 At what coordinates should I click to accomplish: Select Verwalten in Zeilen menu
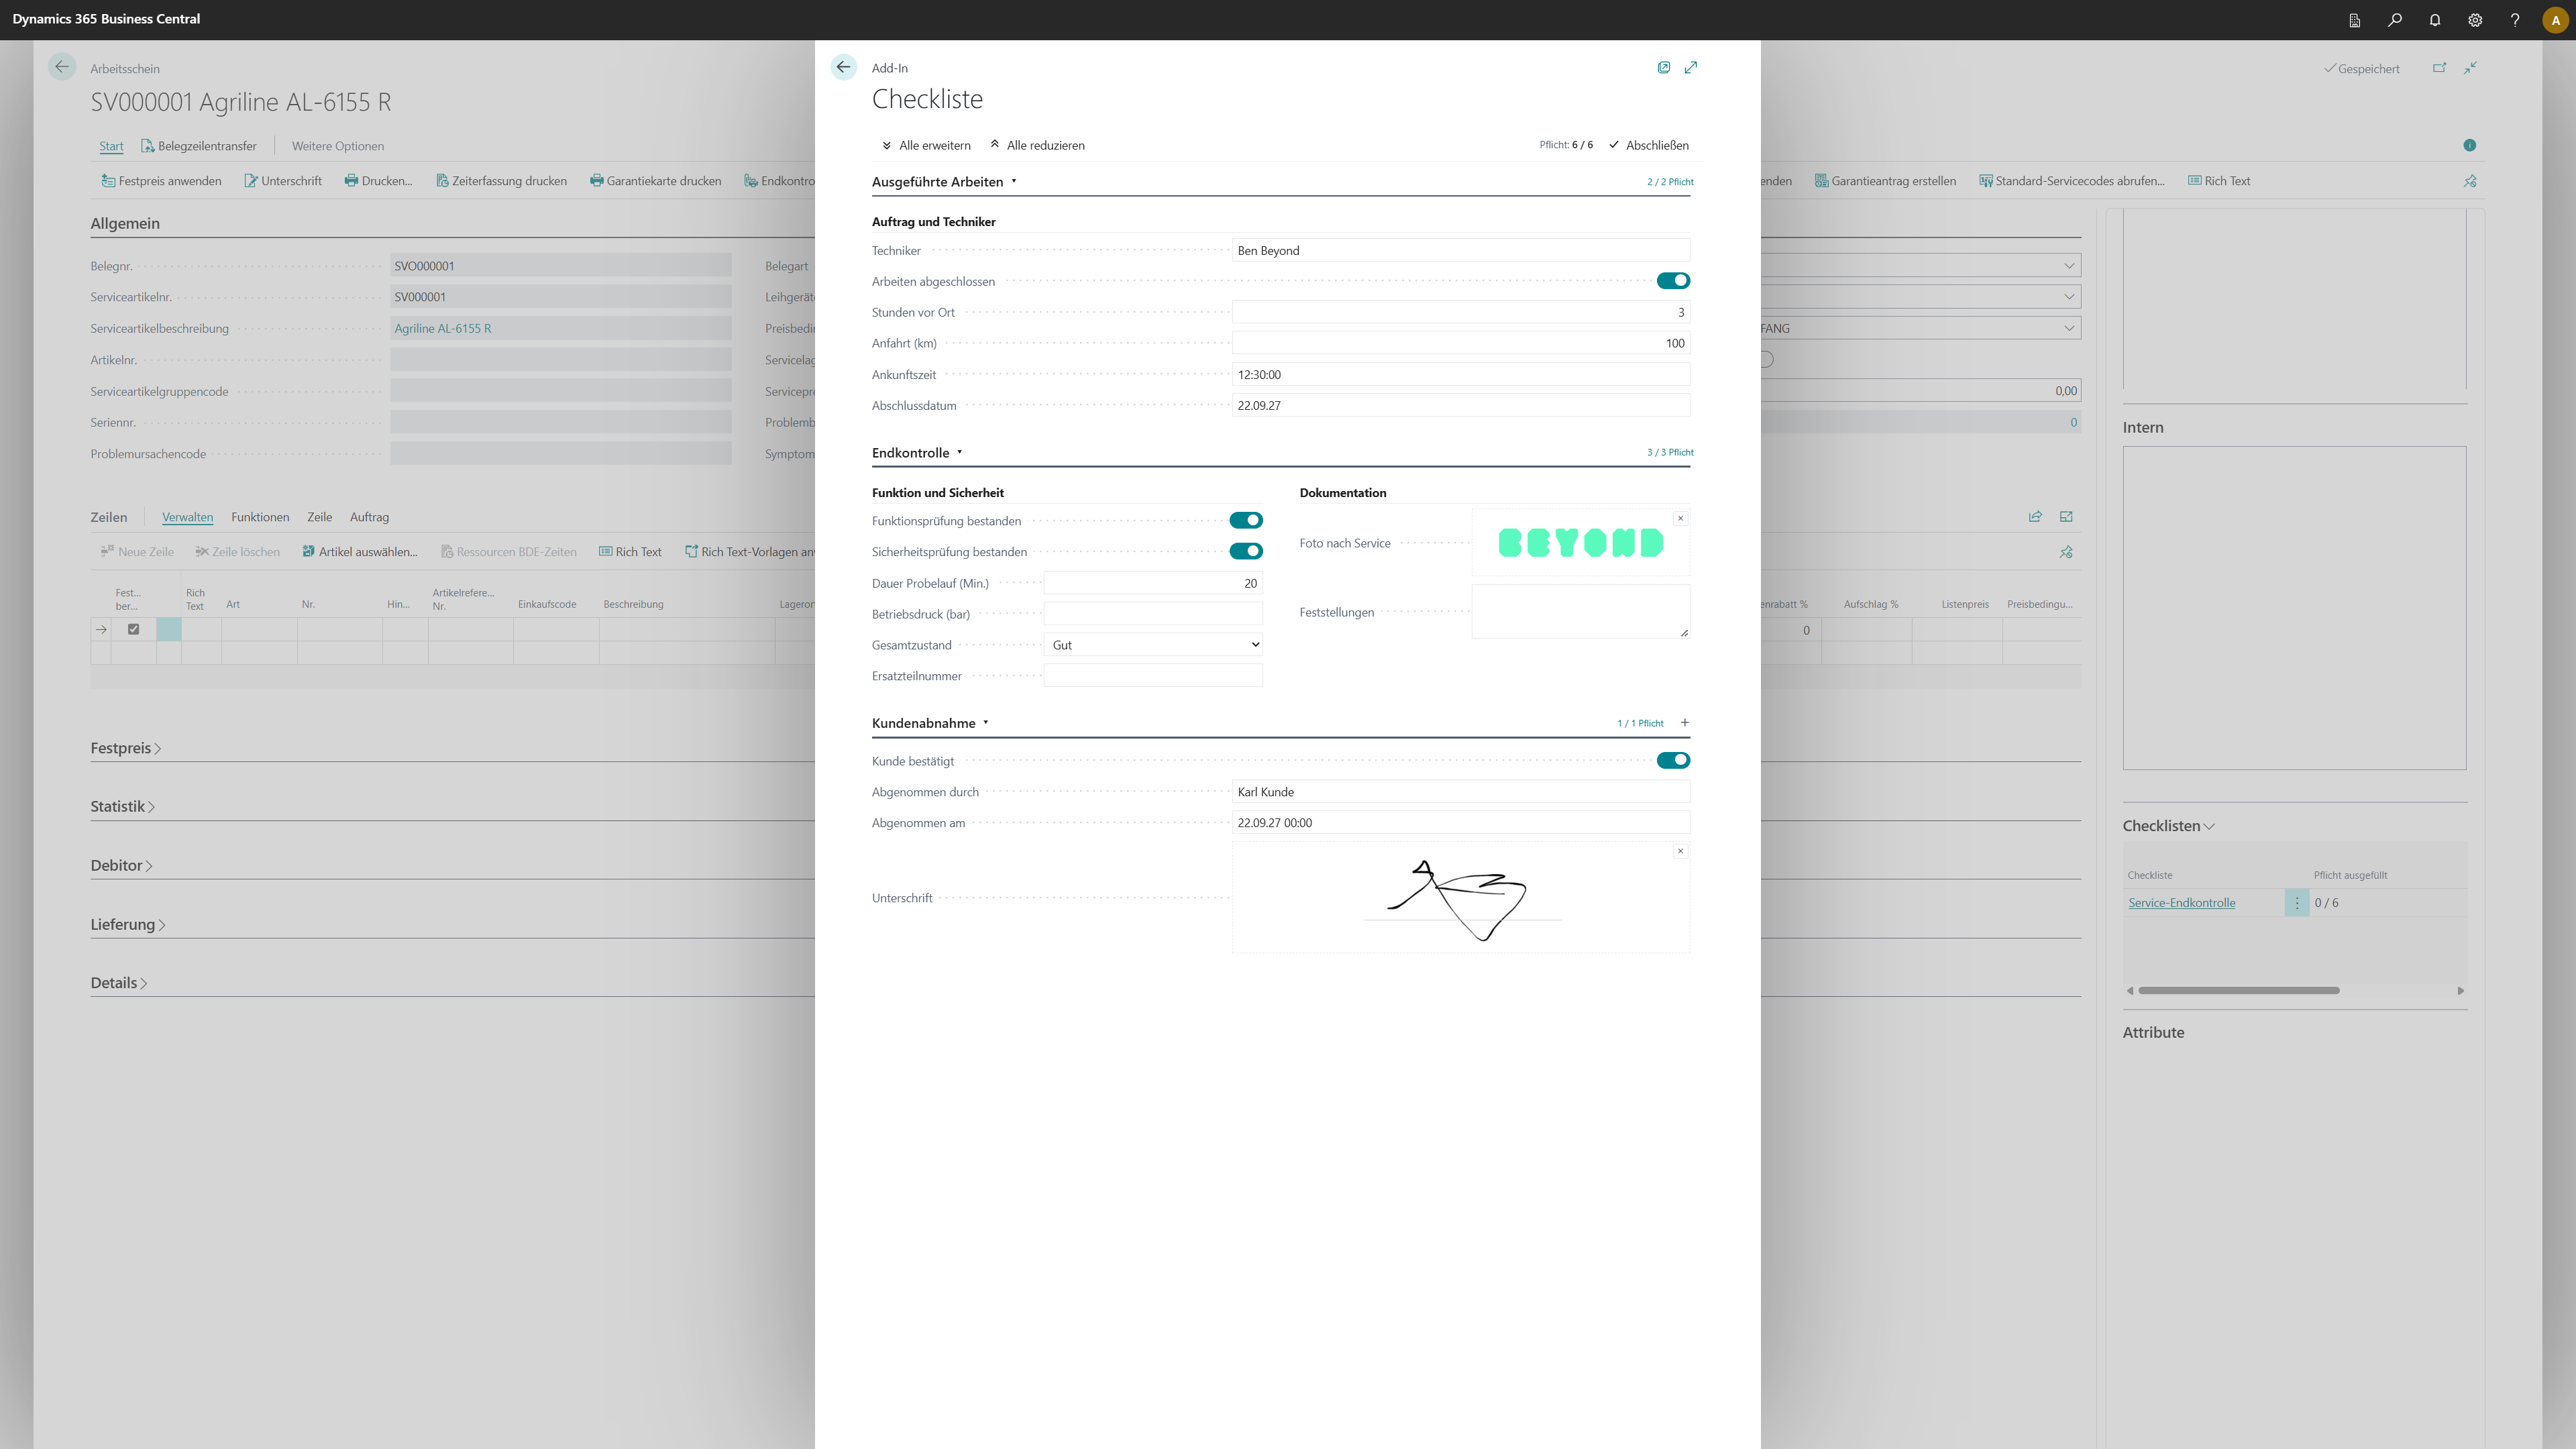[x=187, y=517]
